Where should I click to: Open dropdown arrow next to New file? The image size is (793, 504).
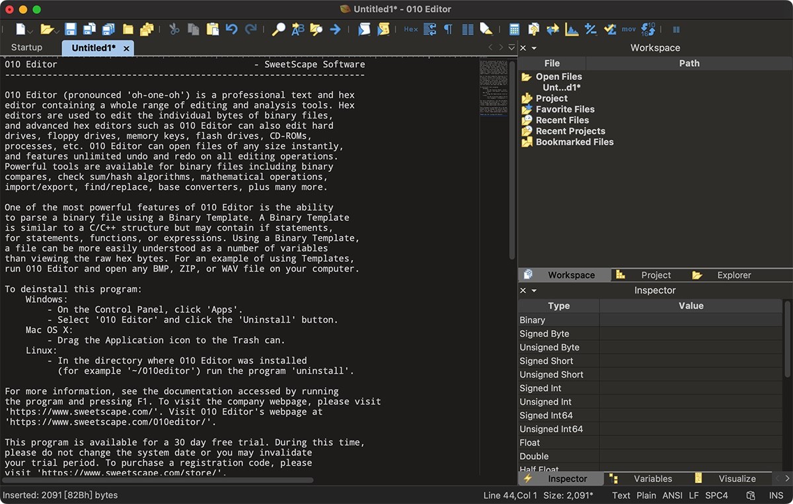coord(30,31)
